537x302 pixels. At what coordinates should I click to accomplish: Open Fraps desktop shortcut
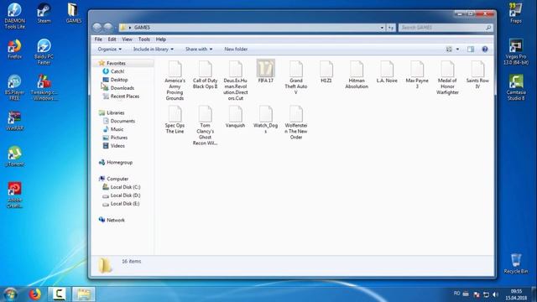516,13
